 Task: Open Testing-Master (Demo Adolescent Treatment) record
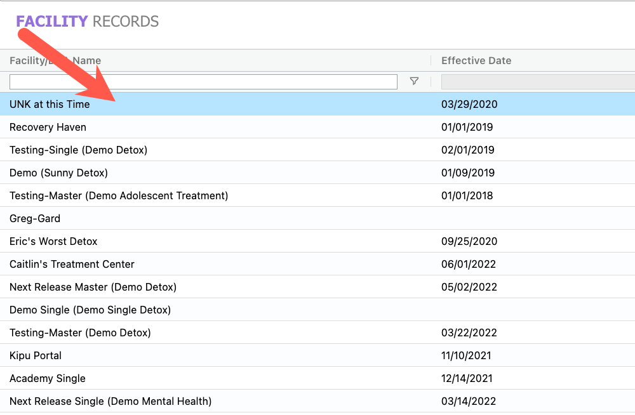pyautogui.click(x=119, y=196)
